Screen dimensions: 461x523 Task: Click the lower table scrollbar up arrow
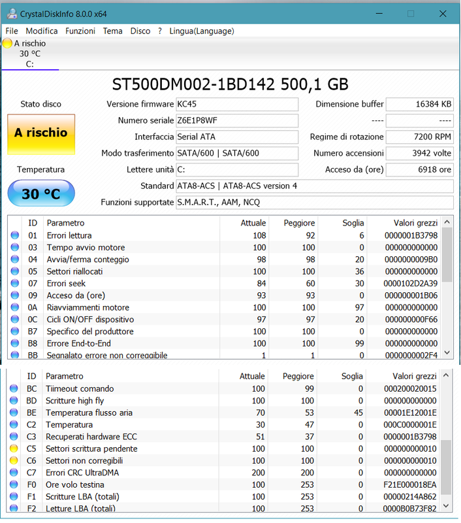pos(446,375)
